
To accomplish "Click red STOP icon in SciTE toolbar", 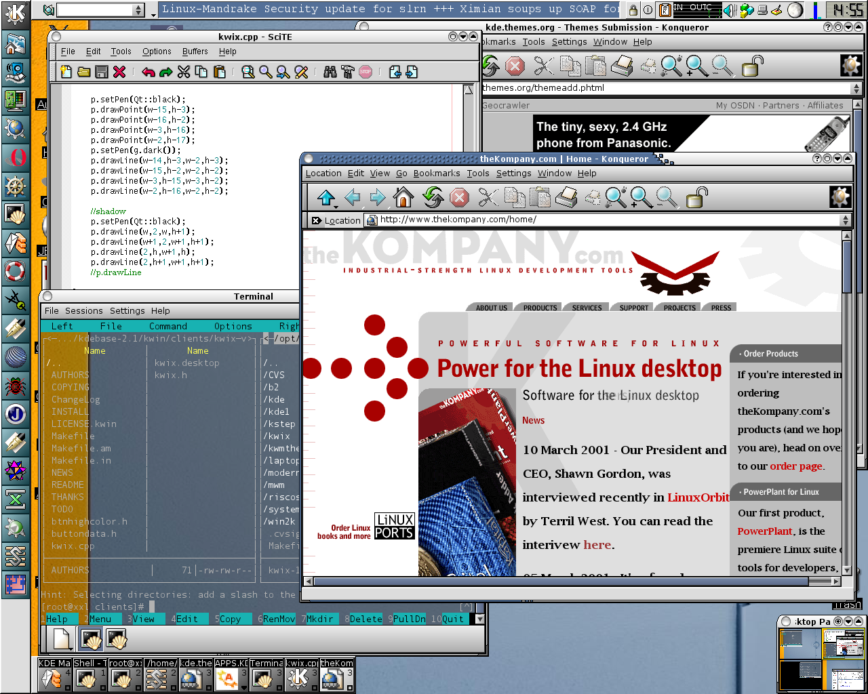I will pyautogui.click(x=366, y=72).
